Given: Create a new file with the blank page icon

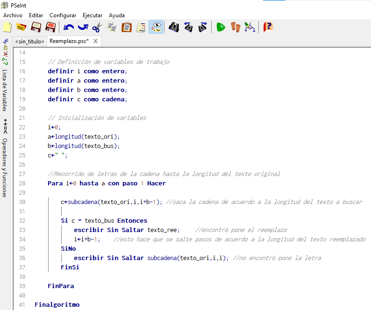Looking at the screenshot, I should tap(7, 27).
